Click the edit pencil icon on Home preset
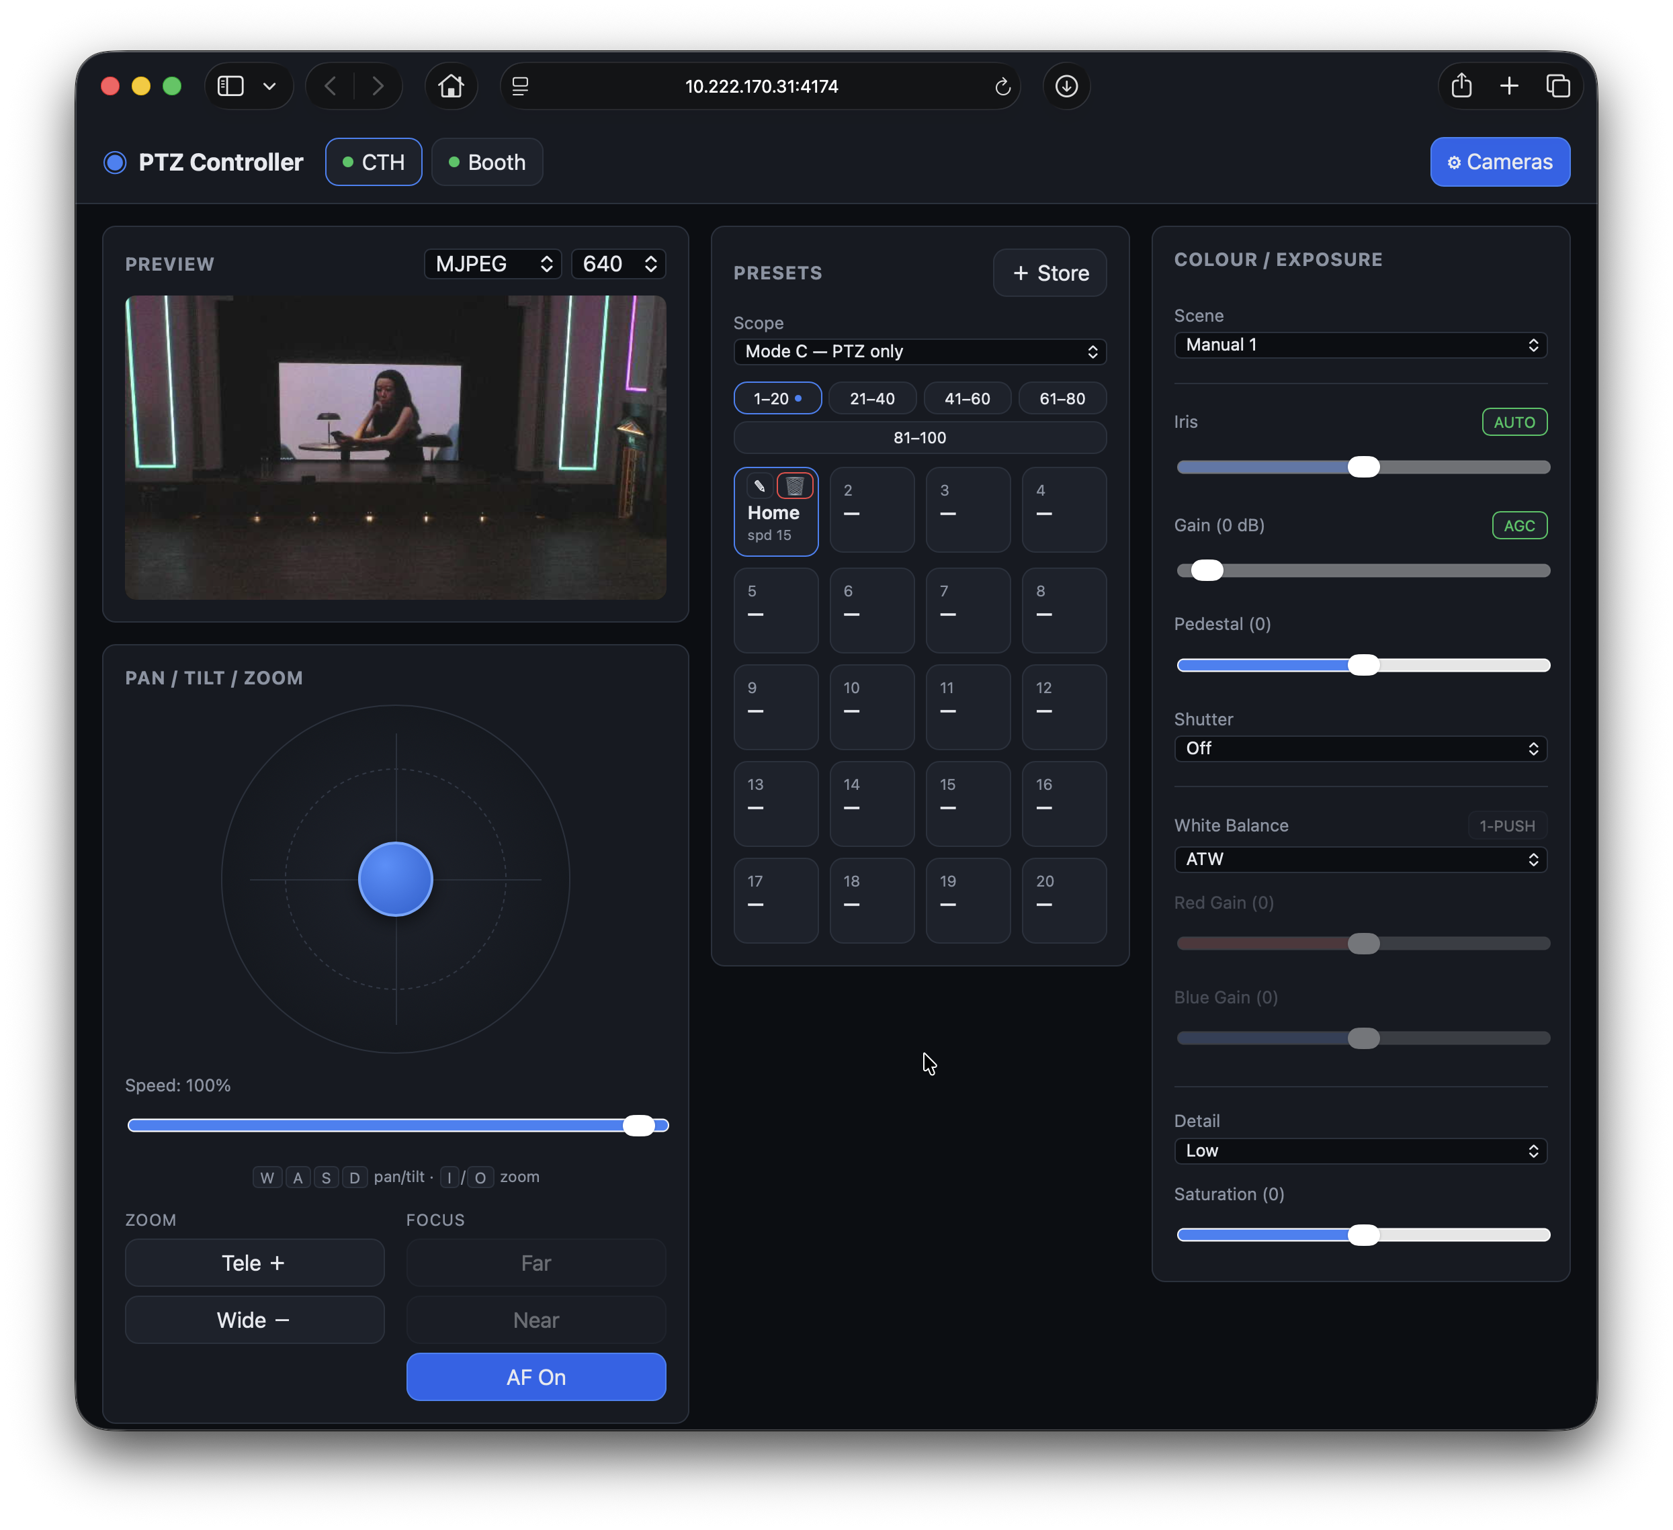 [x=759, y=486]
